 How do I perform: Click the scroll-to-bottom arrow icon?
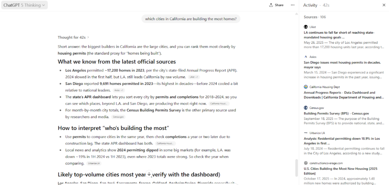pos(149,174)
